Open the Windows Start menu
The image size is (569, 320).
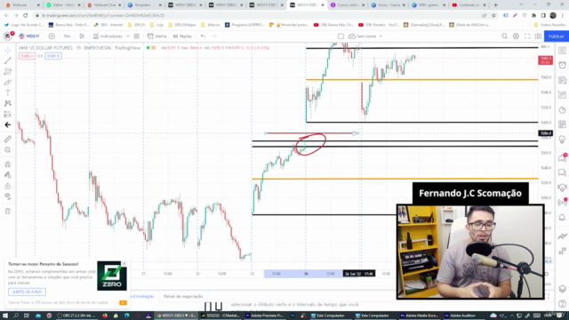pos(5,316)
